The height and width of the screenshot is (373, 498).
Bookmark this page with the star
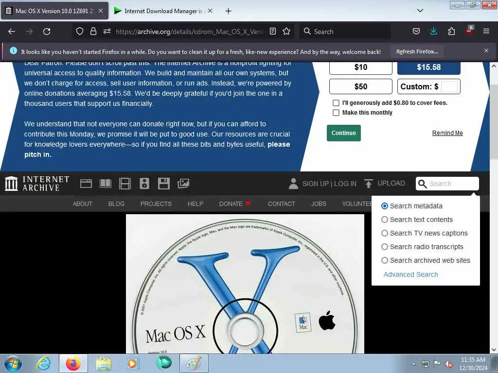click(x=286, y=31)
